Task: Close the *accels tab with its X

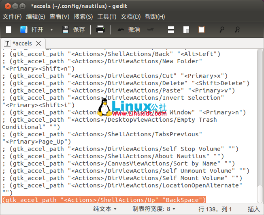Action: 38,43
